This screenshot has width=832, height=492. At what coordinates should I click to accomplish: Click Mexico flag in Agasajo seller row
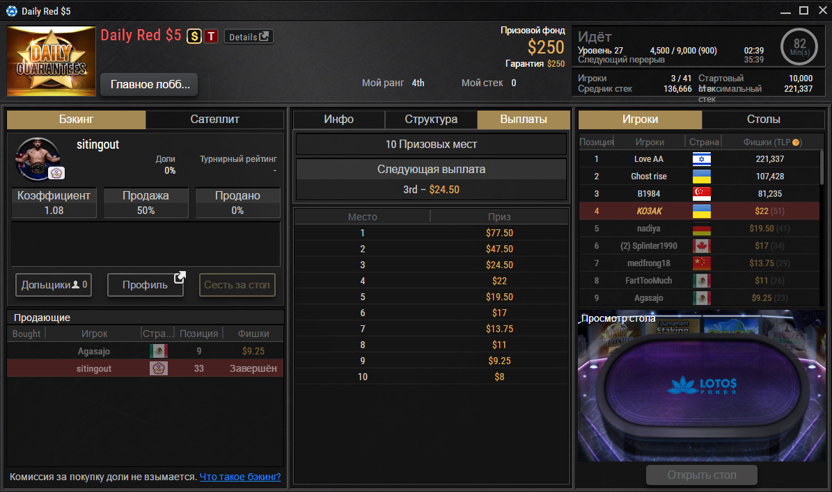click(158, 351)
